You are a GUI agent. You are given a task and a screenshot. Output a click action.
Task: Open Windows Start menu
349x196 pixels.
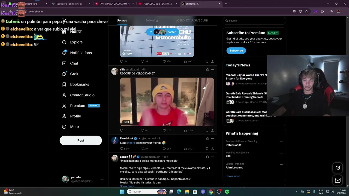(122, 192)
